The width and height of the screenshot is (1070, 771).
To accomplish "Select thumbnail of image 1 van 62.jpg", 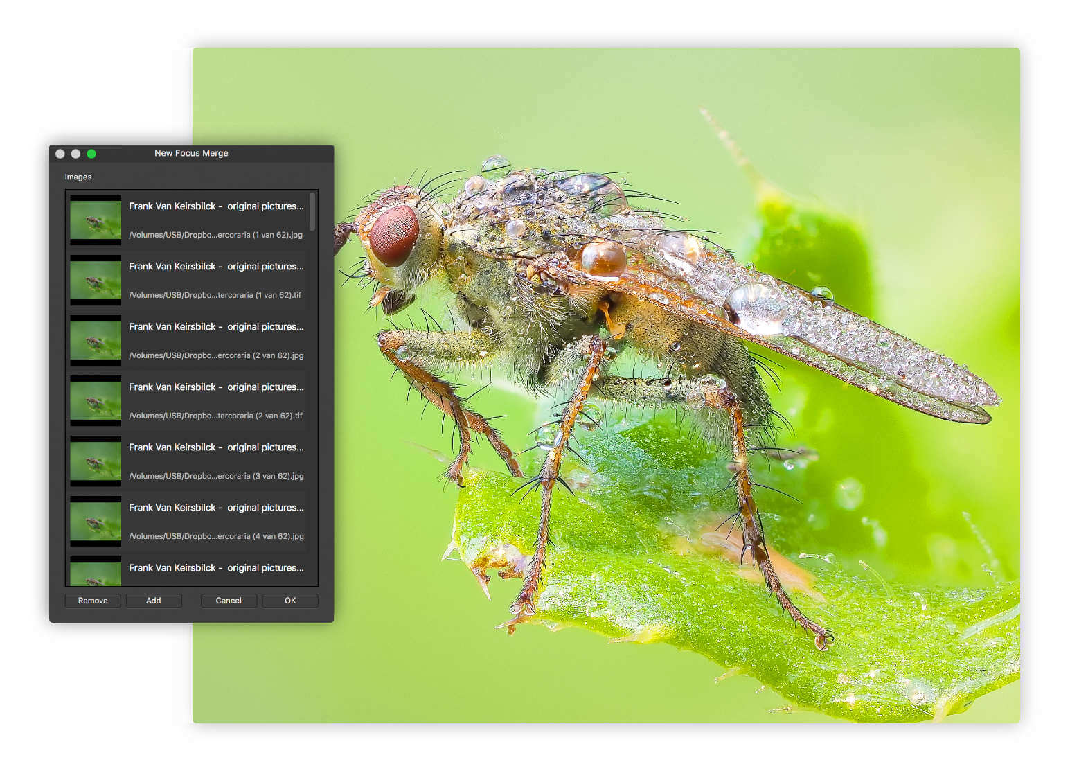I will (96, 220).
